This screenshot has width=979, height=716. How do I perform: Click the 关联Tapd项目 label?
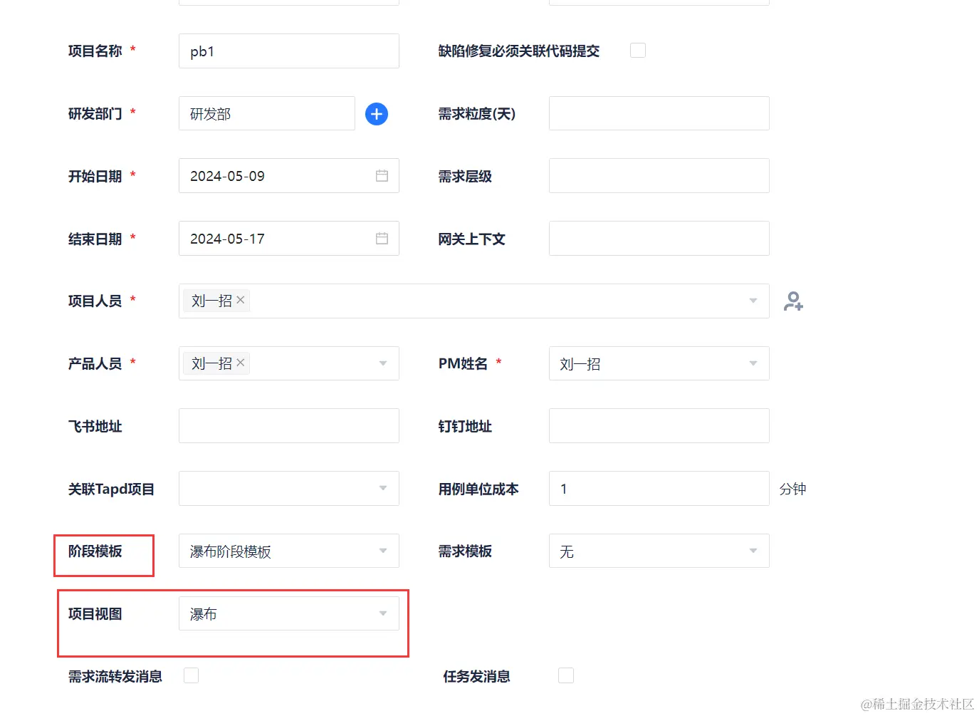pyautogui.click(x=111, y=489)
